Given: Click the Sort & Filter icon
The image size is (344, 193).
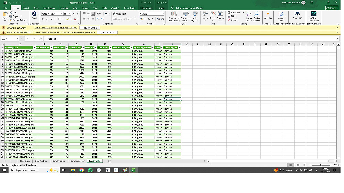Looking at the screenshot, I should [249, 16].
